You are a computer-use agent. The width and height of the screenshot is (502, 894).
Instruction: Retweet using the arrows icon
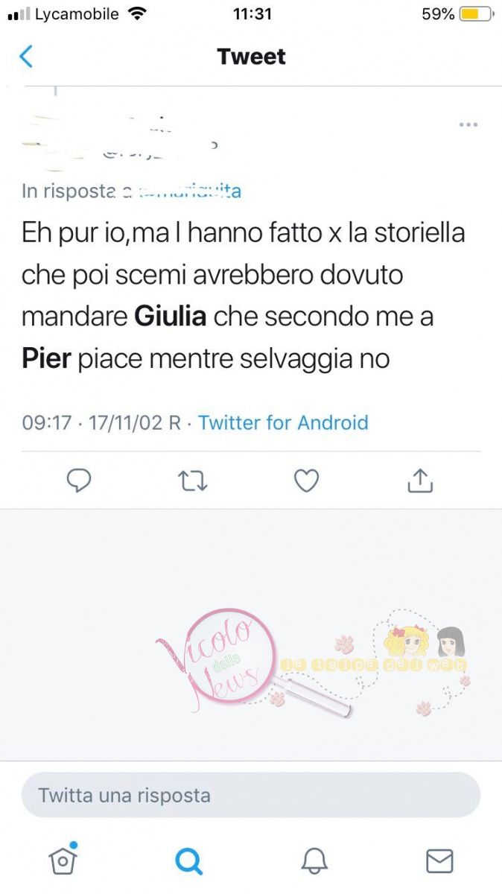click(194, 482)
